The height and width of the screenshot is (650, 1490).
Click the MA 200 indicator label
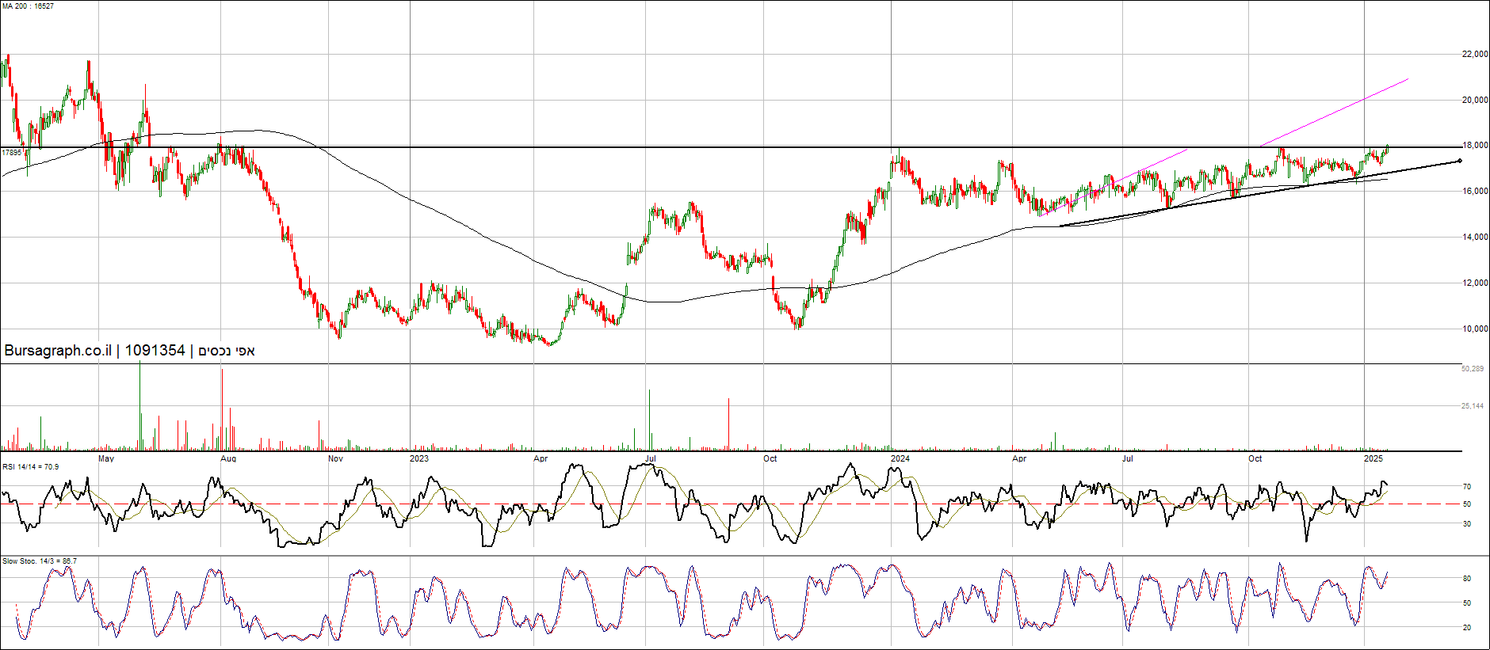[28, 6]
